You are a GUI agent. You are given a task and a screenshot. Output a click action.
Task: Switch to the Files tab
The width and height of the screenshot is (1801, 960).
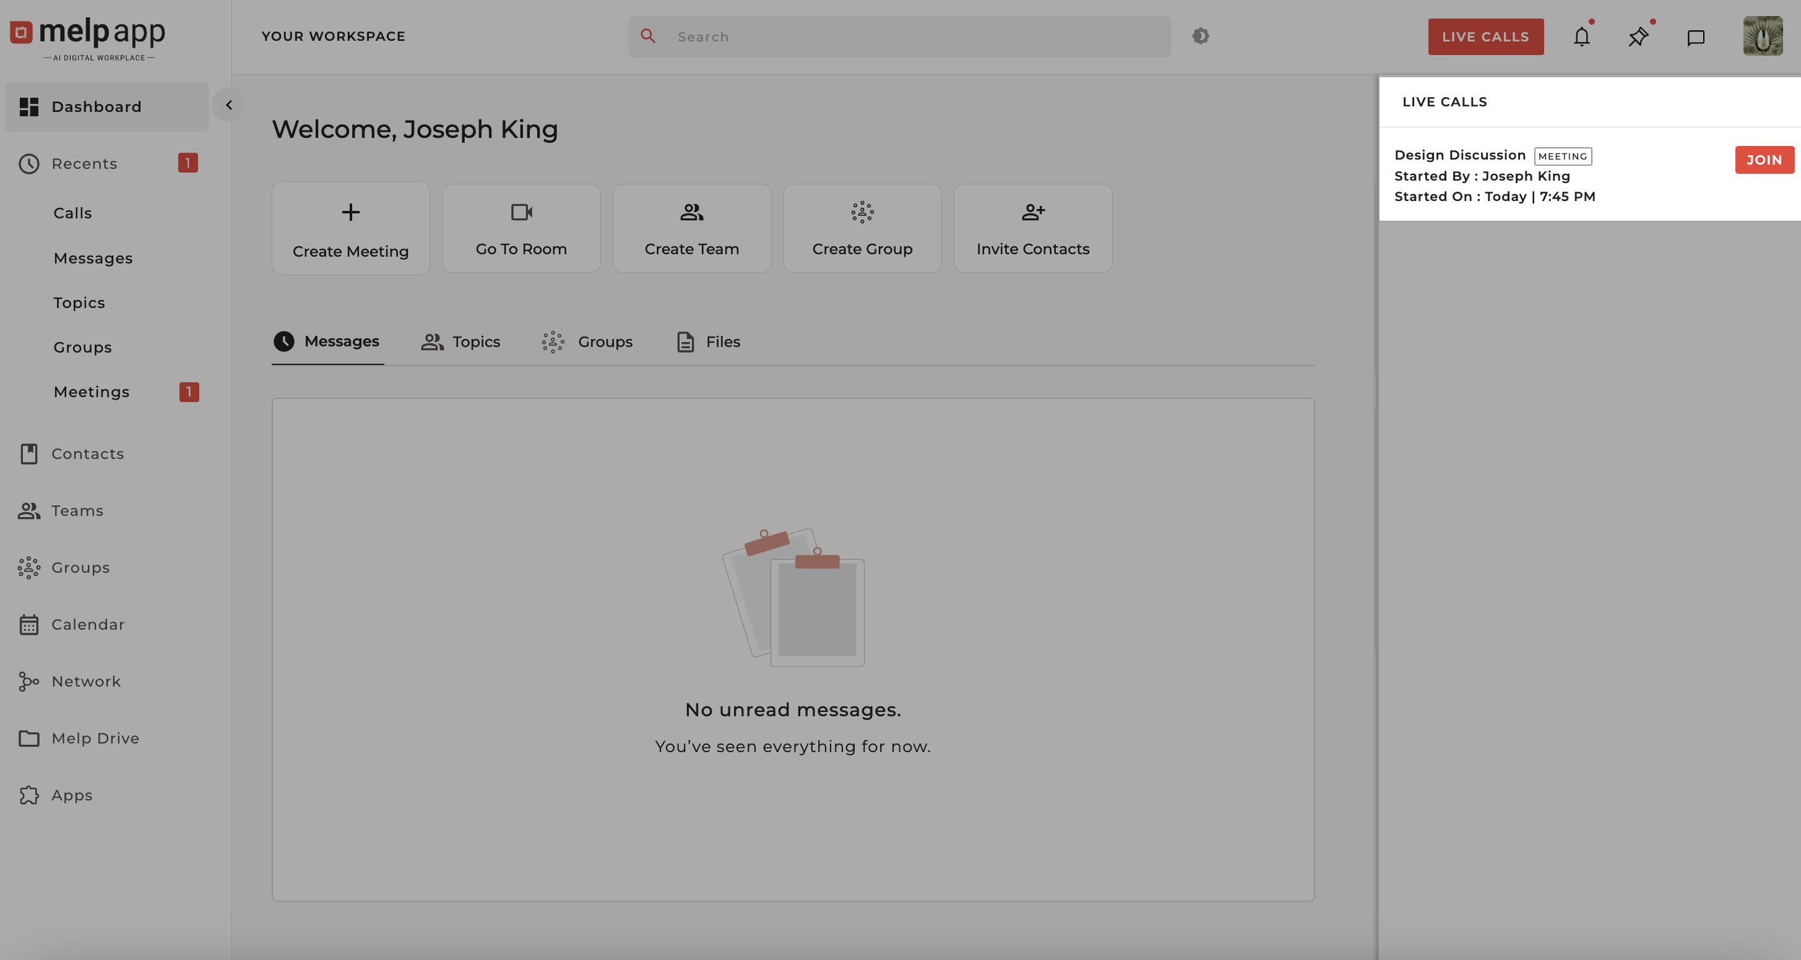(x=709, y=341)
